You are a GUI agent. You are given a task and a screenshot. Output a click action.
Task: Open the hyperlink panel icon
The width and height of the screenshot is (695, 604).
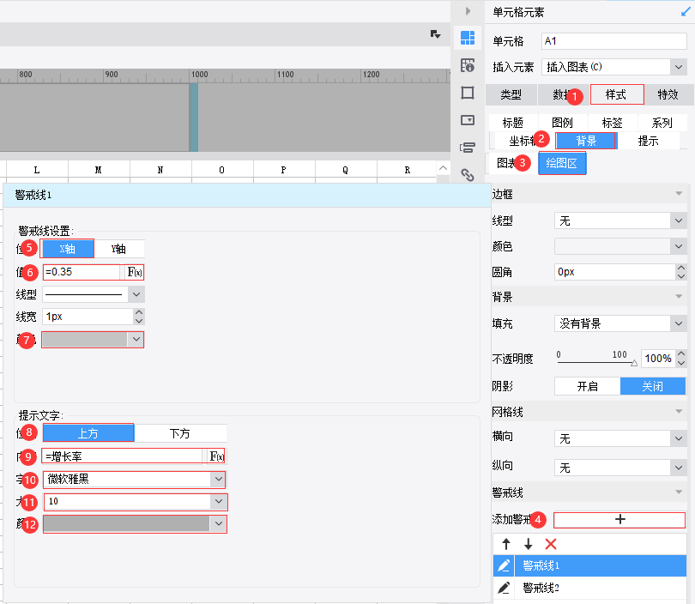(467, 175)
